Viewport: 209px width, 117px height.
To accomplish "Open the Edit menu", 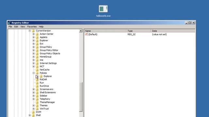I will tap(16, 27).
